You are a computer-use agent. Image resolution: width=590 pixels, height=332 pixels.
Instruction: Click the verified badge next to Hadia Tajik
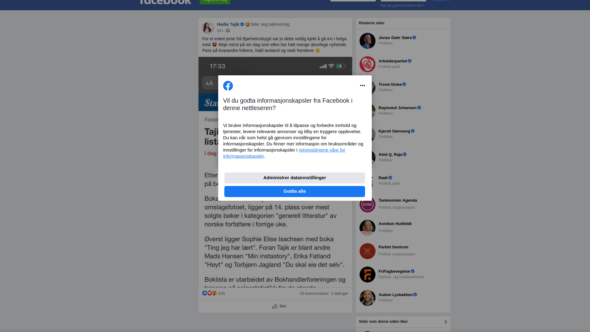(242, 24)
